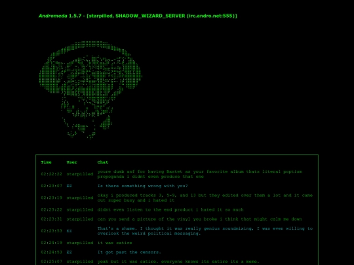Click username starpilled in the 02:23:19 row
The width and height of the screenshot is (354, 265).
tap(80, 198)
